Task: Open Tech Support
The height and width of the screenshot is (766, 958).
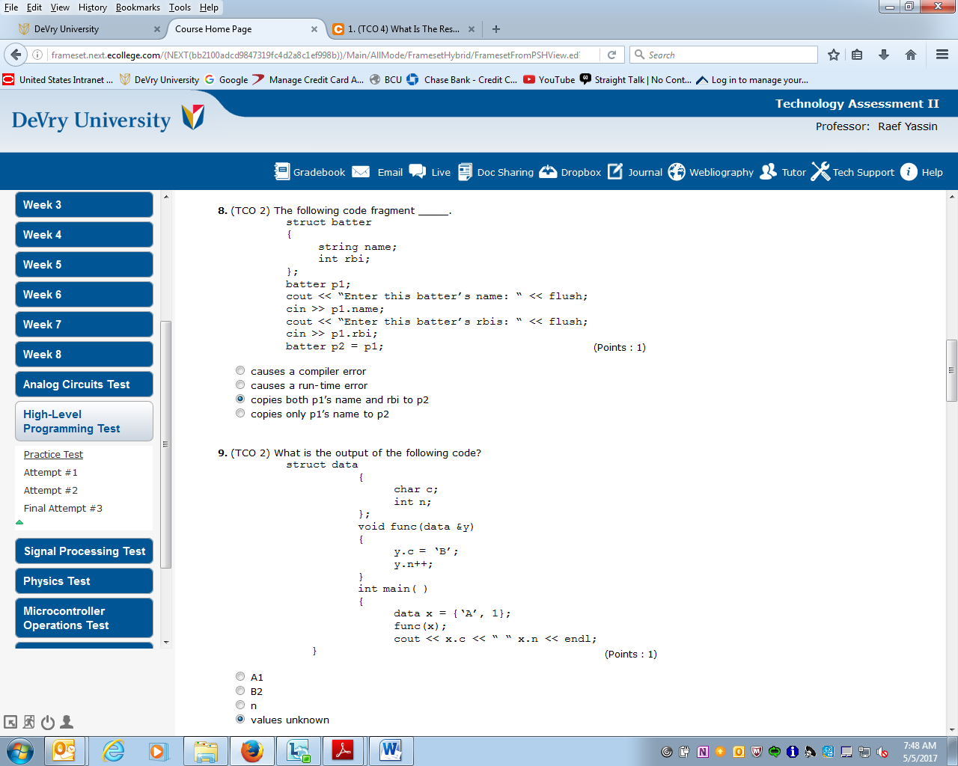Action: coord(821,171)
